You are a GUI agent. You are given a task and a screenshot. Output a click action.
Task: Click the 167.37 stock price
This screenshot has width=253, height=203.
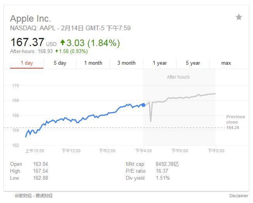pyautogui.click(x=28, y=43)
